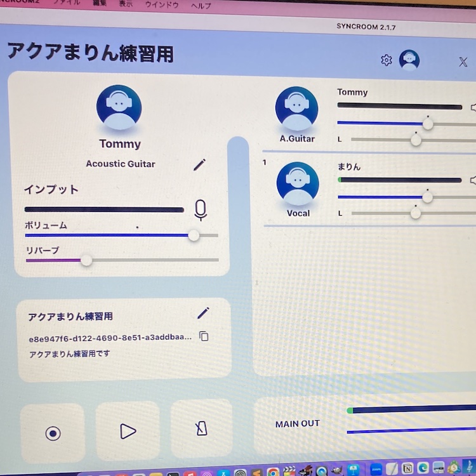The image size is (476, 476).
Task: Click the SYNCROOM 2.1.7 version text
Action: [x=366, y=27]
